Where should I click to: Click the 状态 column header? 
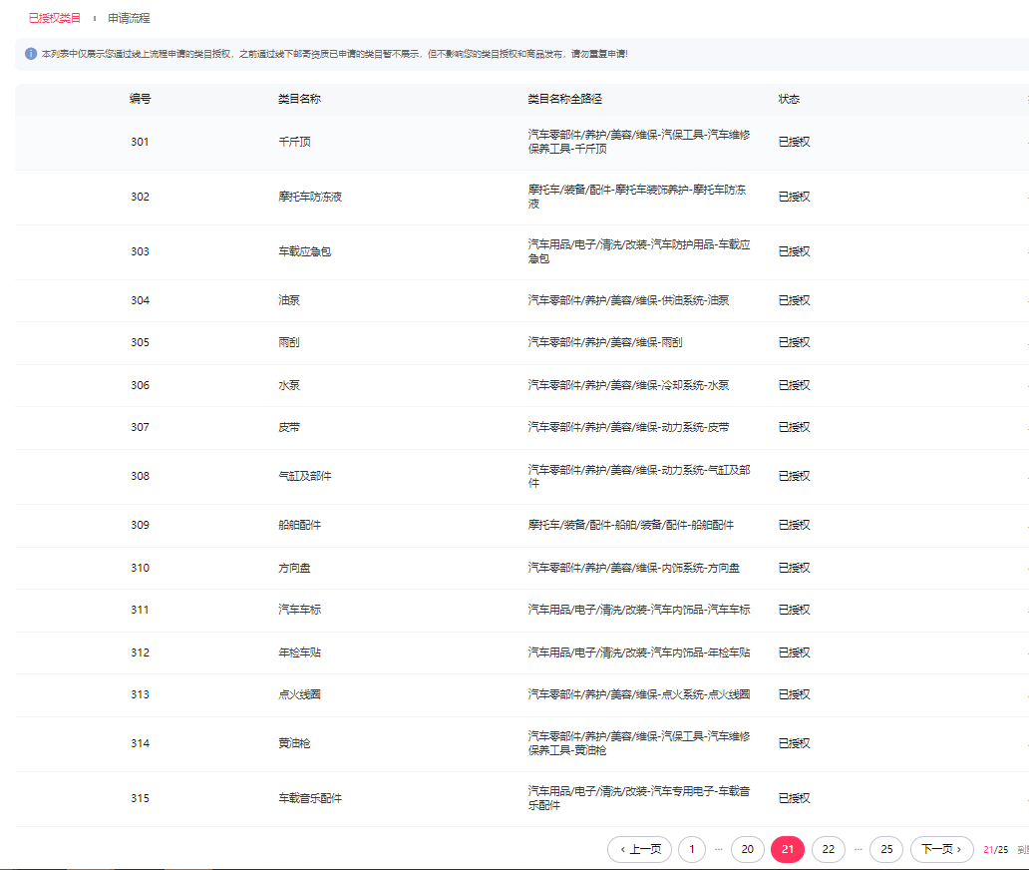click(x=789, y=100)
